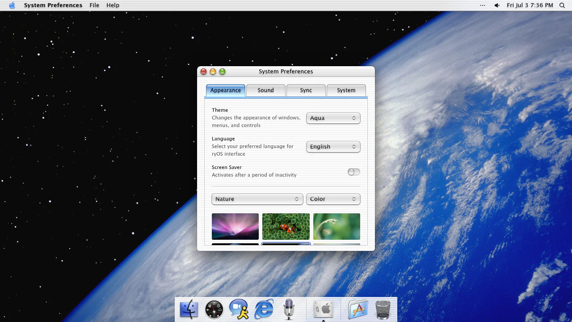This screenshot has height=322, width=572.
Task: Open the File menu
Action: [x=94, y=5]
